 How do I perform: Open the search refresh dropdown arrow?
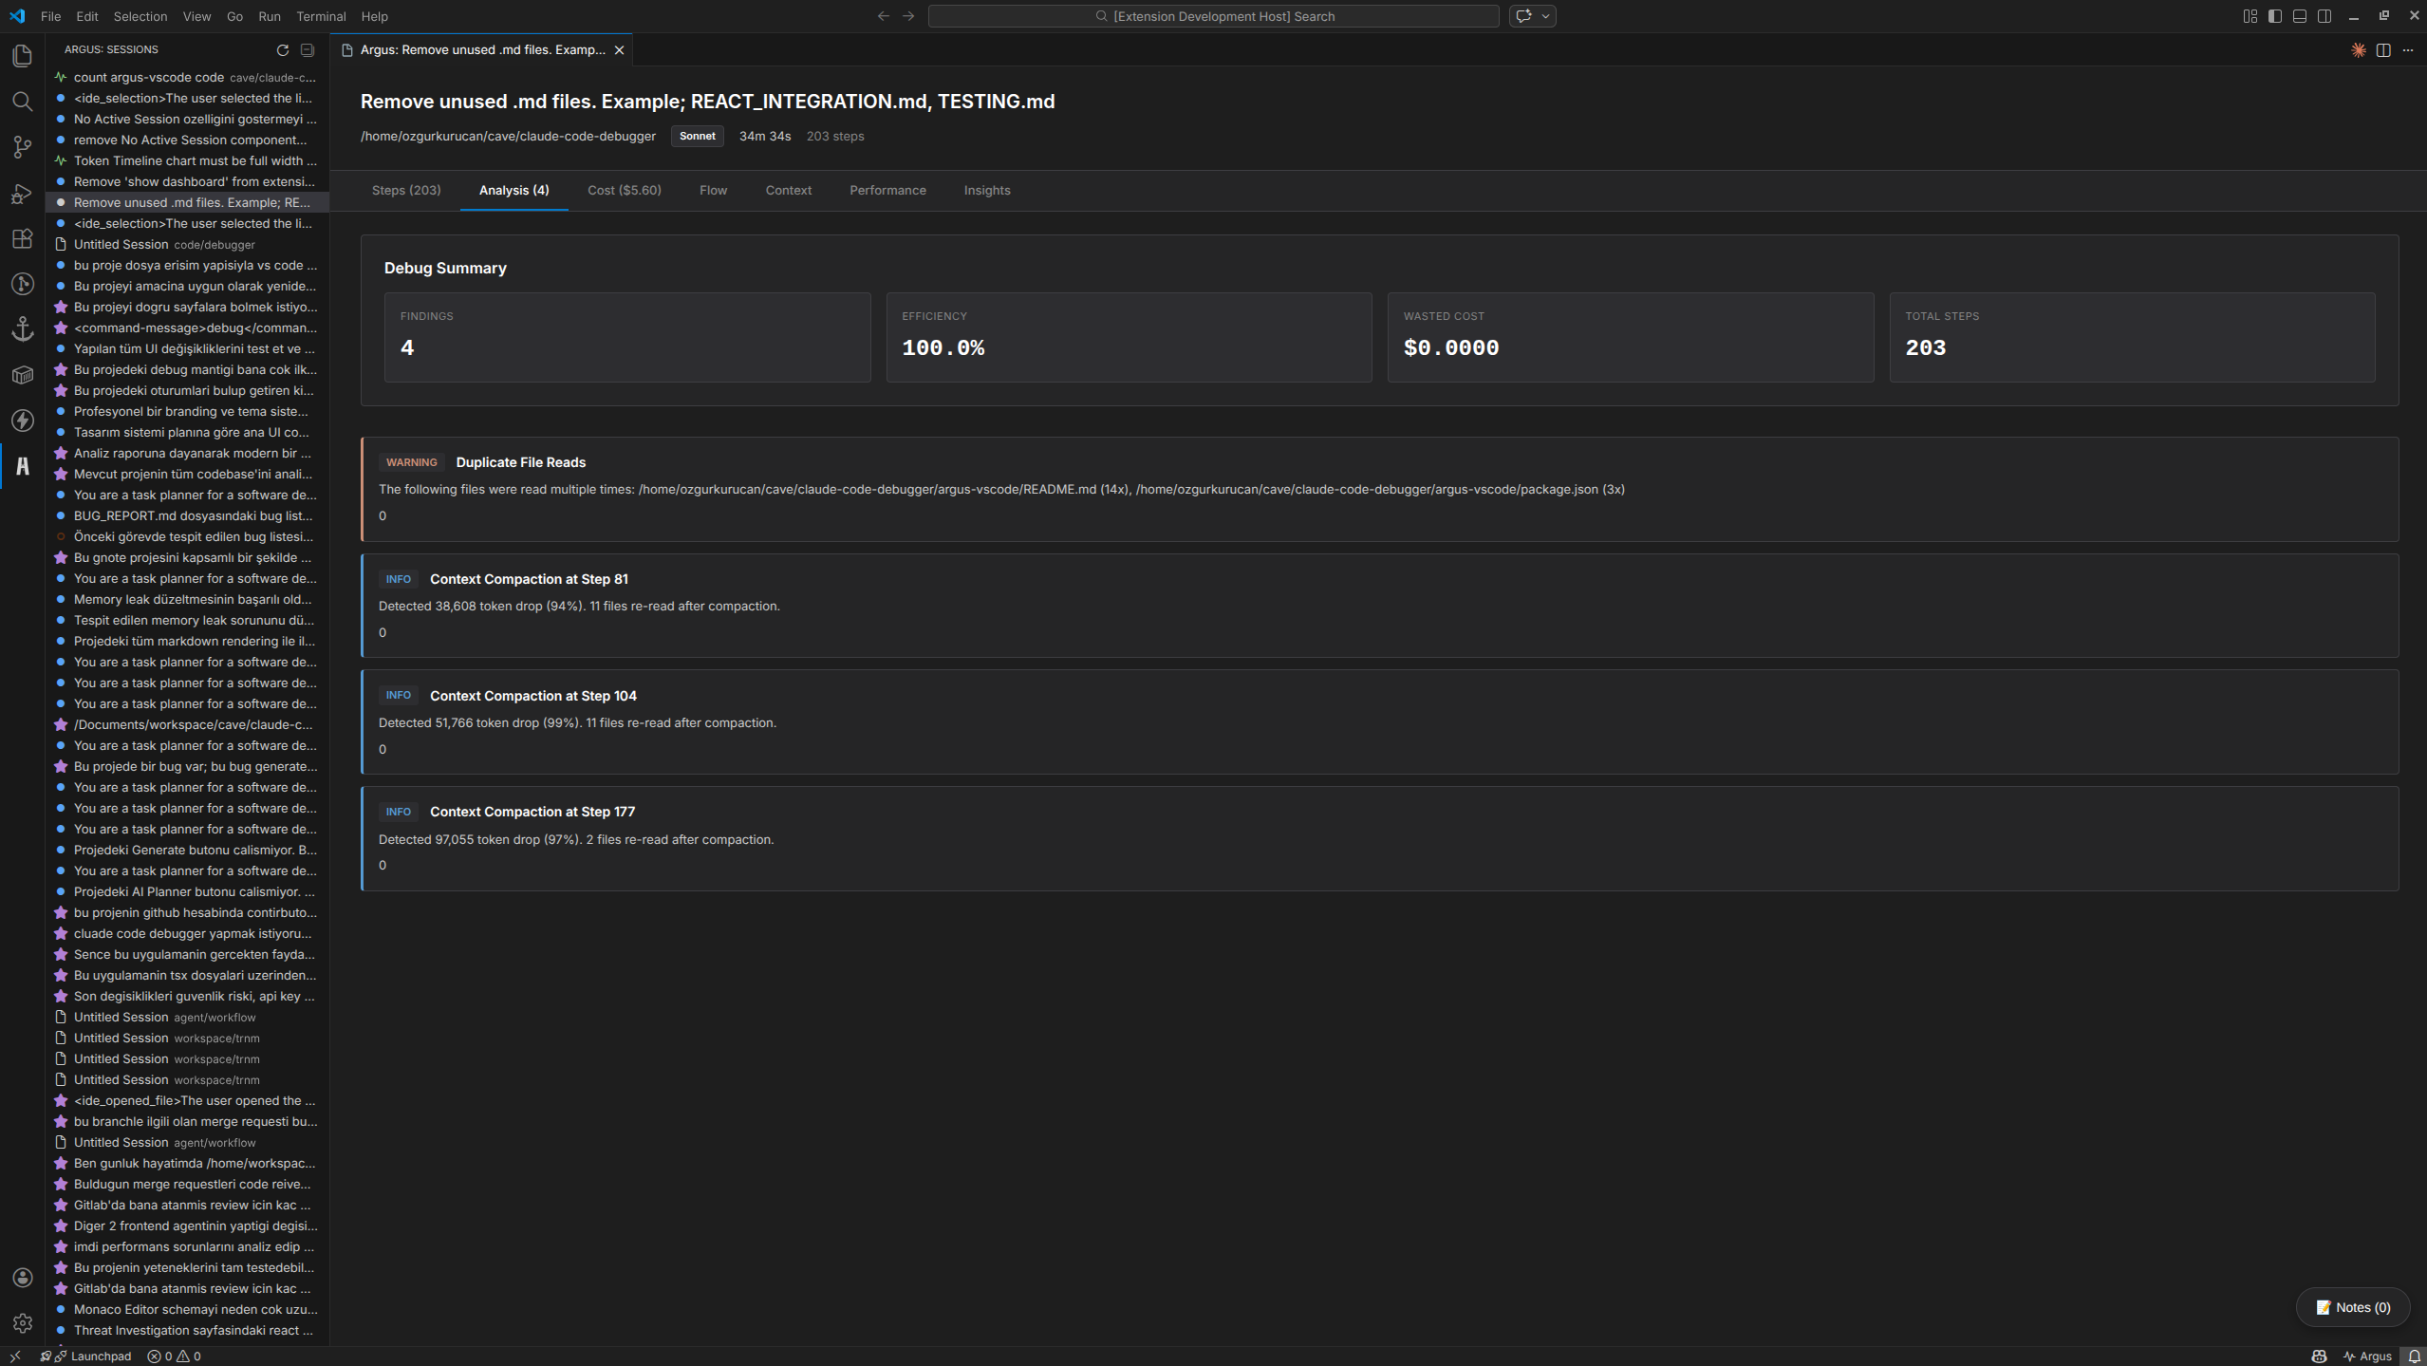pos(1545,15)
